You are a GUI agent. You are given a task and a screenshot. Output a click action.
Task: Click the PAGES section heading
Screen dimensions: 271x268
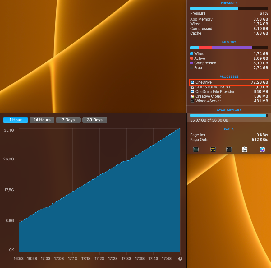(229, 129)
